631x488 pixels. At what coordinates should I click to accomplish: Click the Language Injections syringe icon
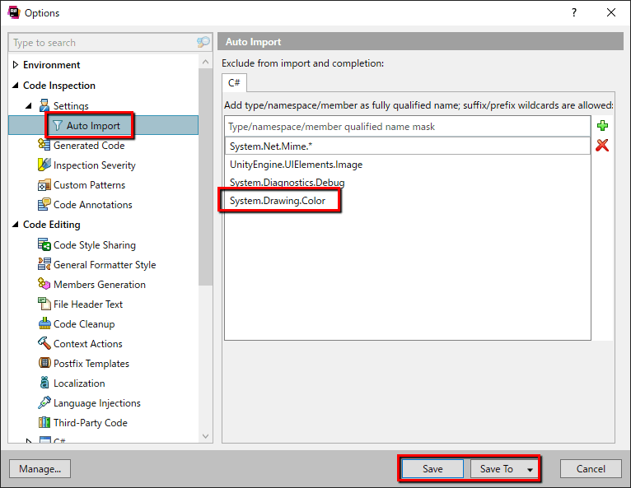[x=44, y=402]
